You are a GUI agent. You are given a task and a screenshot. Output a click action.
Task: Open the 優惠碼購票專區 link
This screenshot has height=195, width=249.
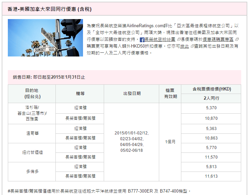click(218, 39)
